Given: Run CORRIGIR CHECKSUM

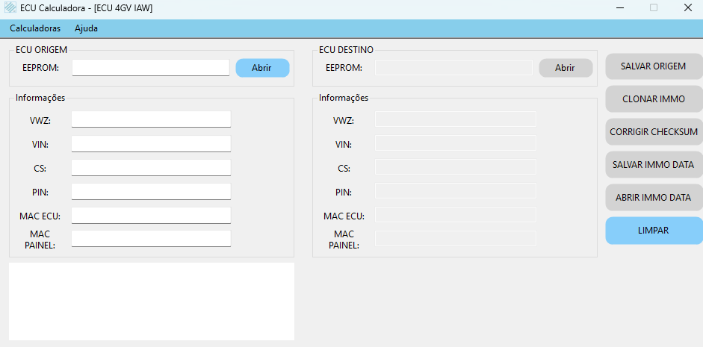Looking at the screenshot, I should (654, 132).
